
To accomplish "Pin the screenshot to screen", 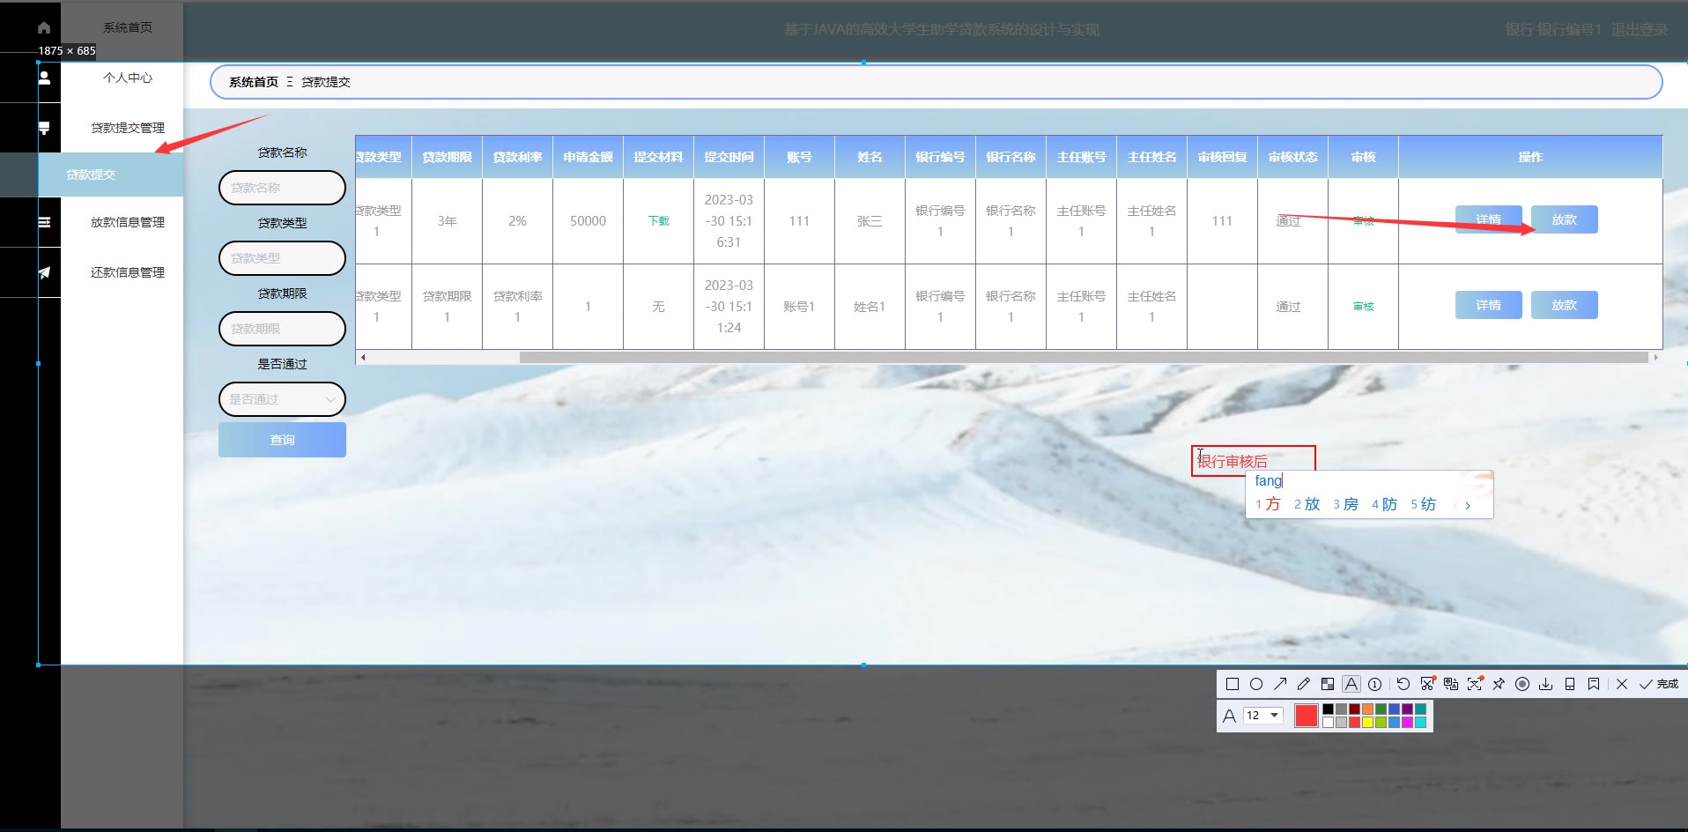I will (x=1499, y=684).
